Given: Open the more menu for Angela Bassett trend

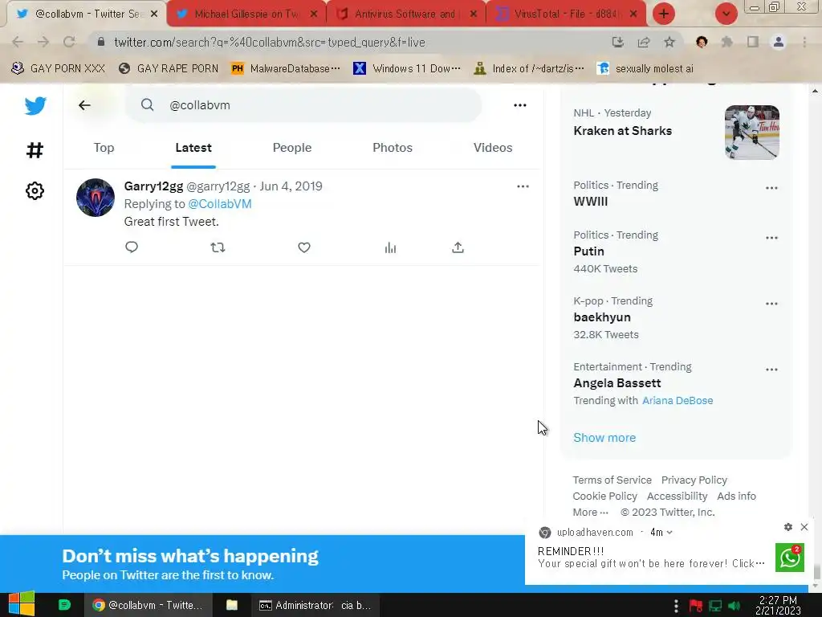Looking at the screenshot, I should [x=771, y=370].
